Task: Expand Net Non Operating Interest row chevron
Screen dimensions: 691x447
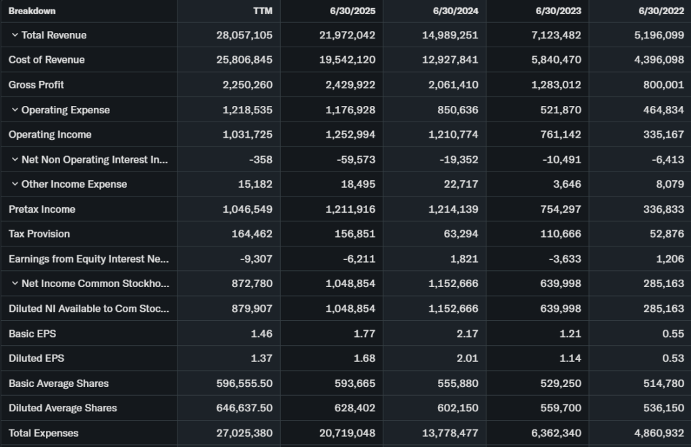Action: (14, 160)
